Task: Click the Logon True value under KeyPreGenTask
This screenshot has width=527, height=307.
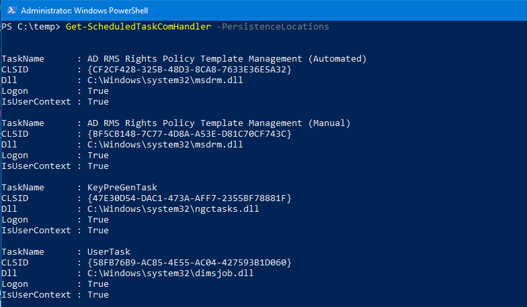Action: [x=98, y=220]
